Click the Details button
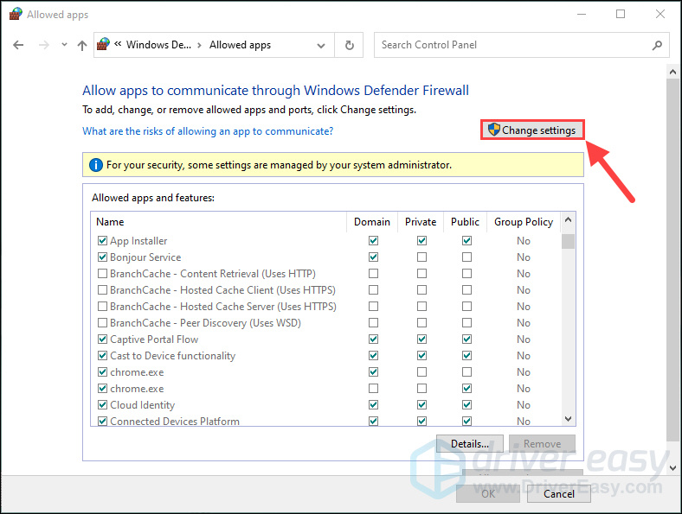Screen dimensions: 682x514 [470, 444]
